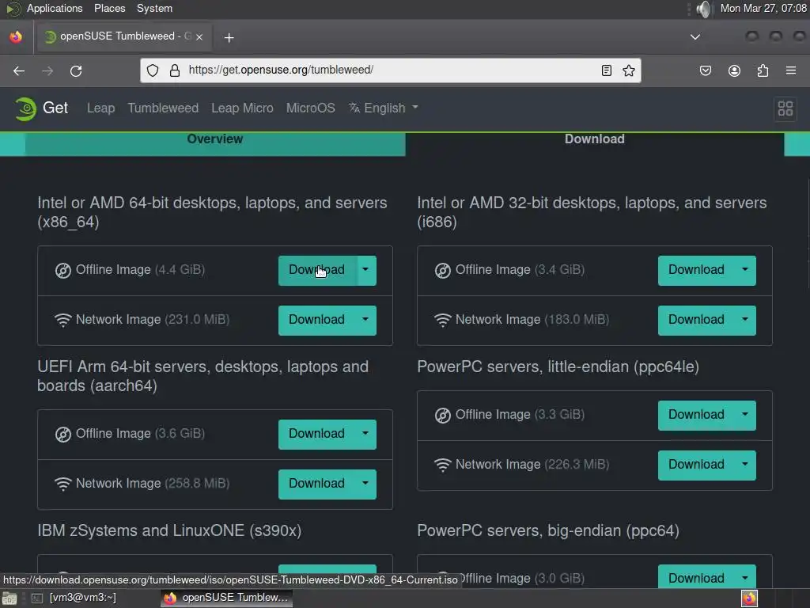Viewport: 810px width, 608px height.
Task: Expand x86_64 Network Image download options arrow
Action: click(x=365, y=320)
